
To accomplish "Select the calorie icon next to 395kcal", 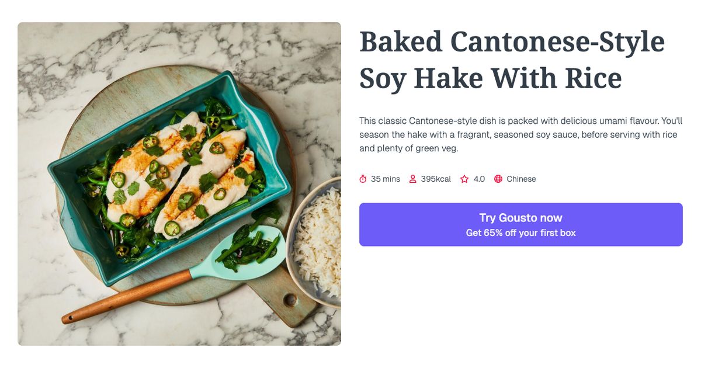I will (413, 179).
